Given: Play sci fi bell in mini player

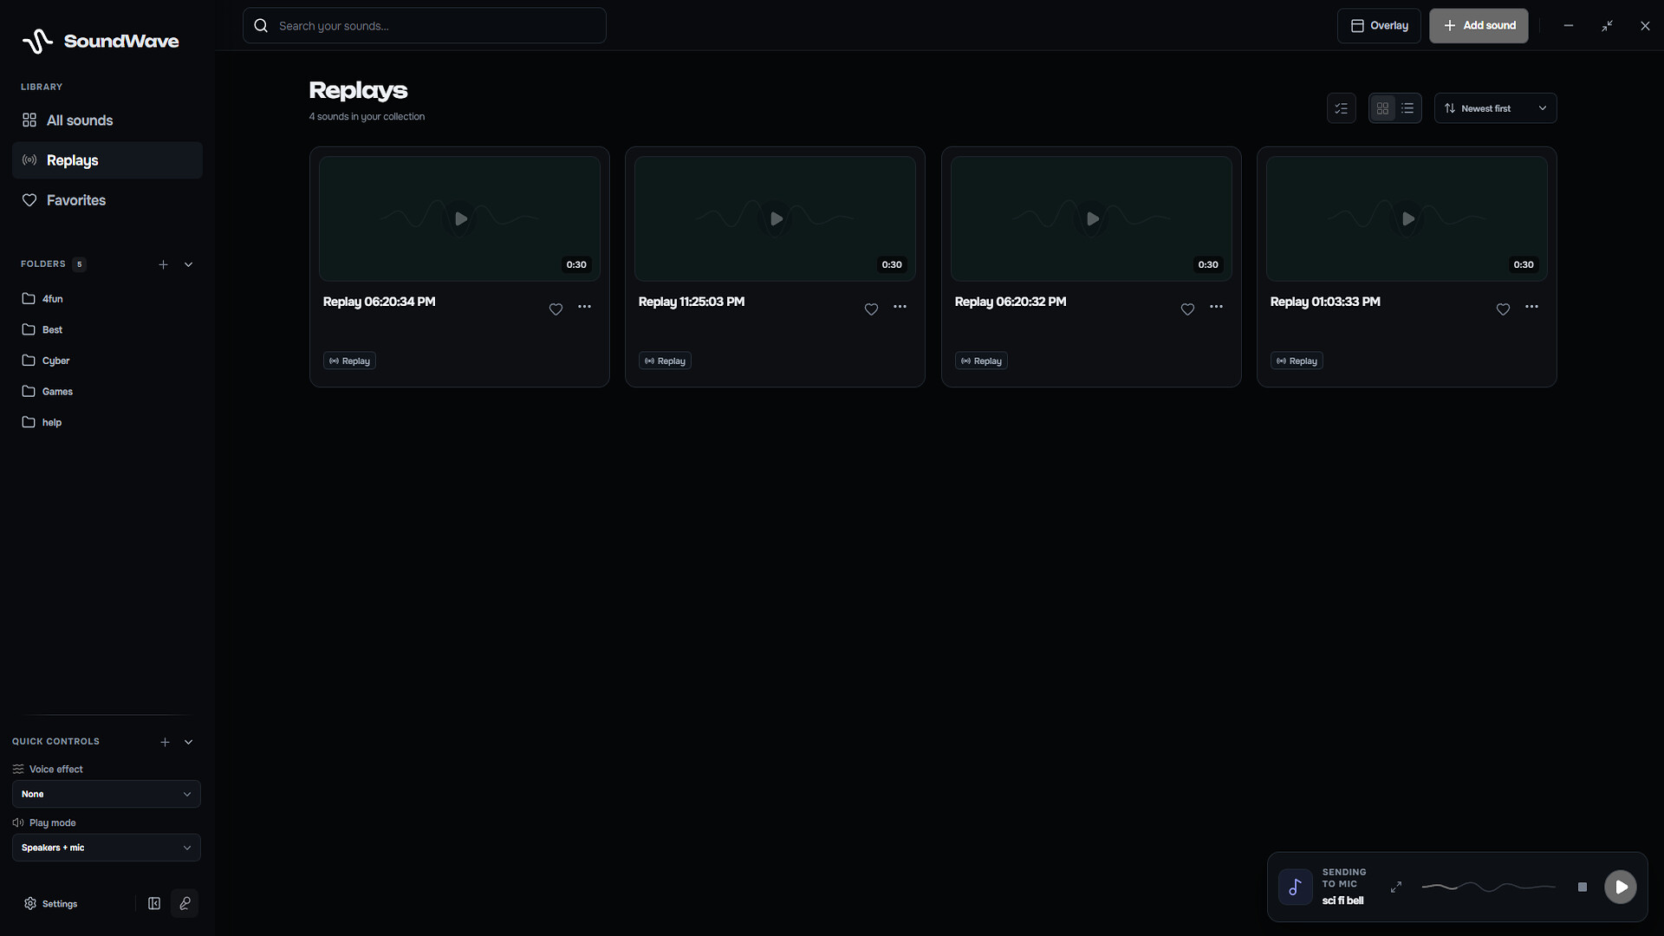Looking at the screenshot, I should (1621, 887).
